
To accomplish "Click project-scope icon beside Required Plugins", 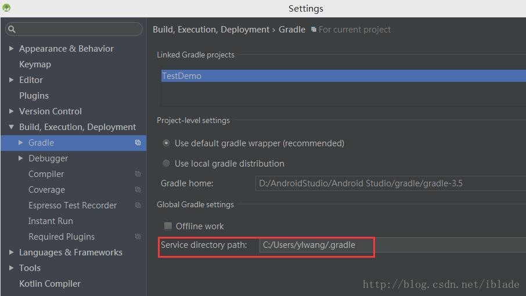I will tap(138, 237).
